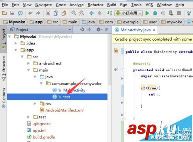Screen dimensions: 193x142
Task: Hide the Project panel with hide icon
Action: [x=107, y=29]
